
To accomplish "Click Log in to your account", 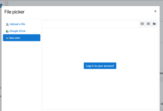I will [x=100, y=66].
